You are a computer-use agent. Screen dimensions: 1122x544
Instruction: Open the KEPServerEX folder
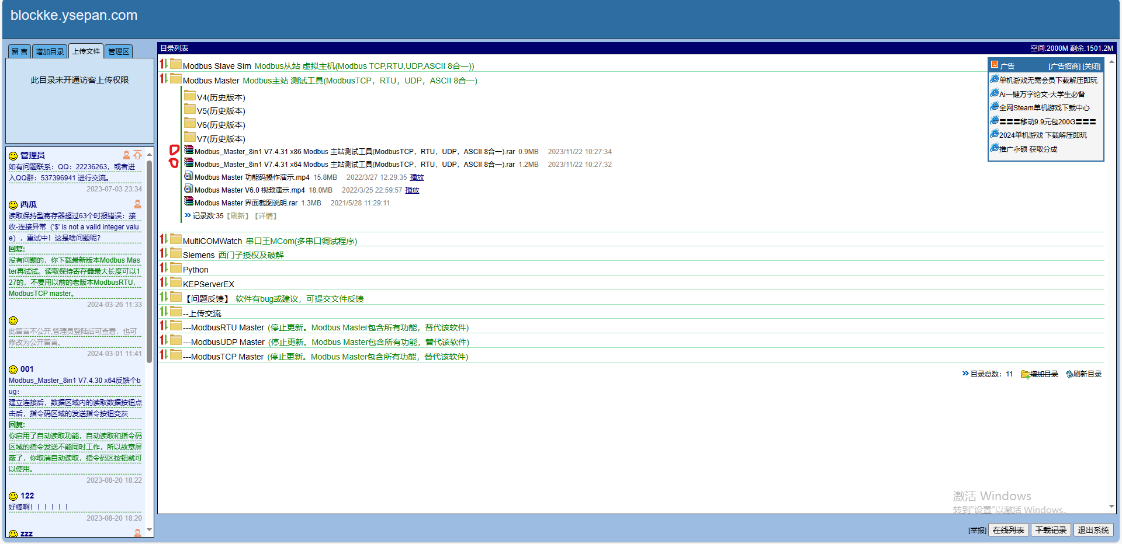click(209, 284)
